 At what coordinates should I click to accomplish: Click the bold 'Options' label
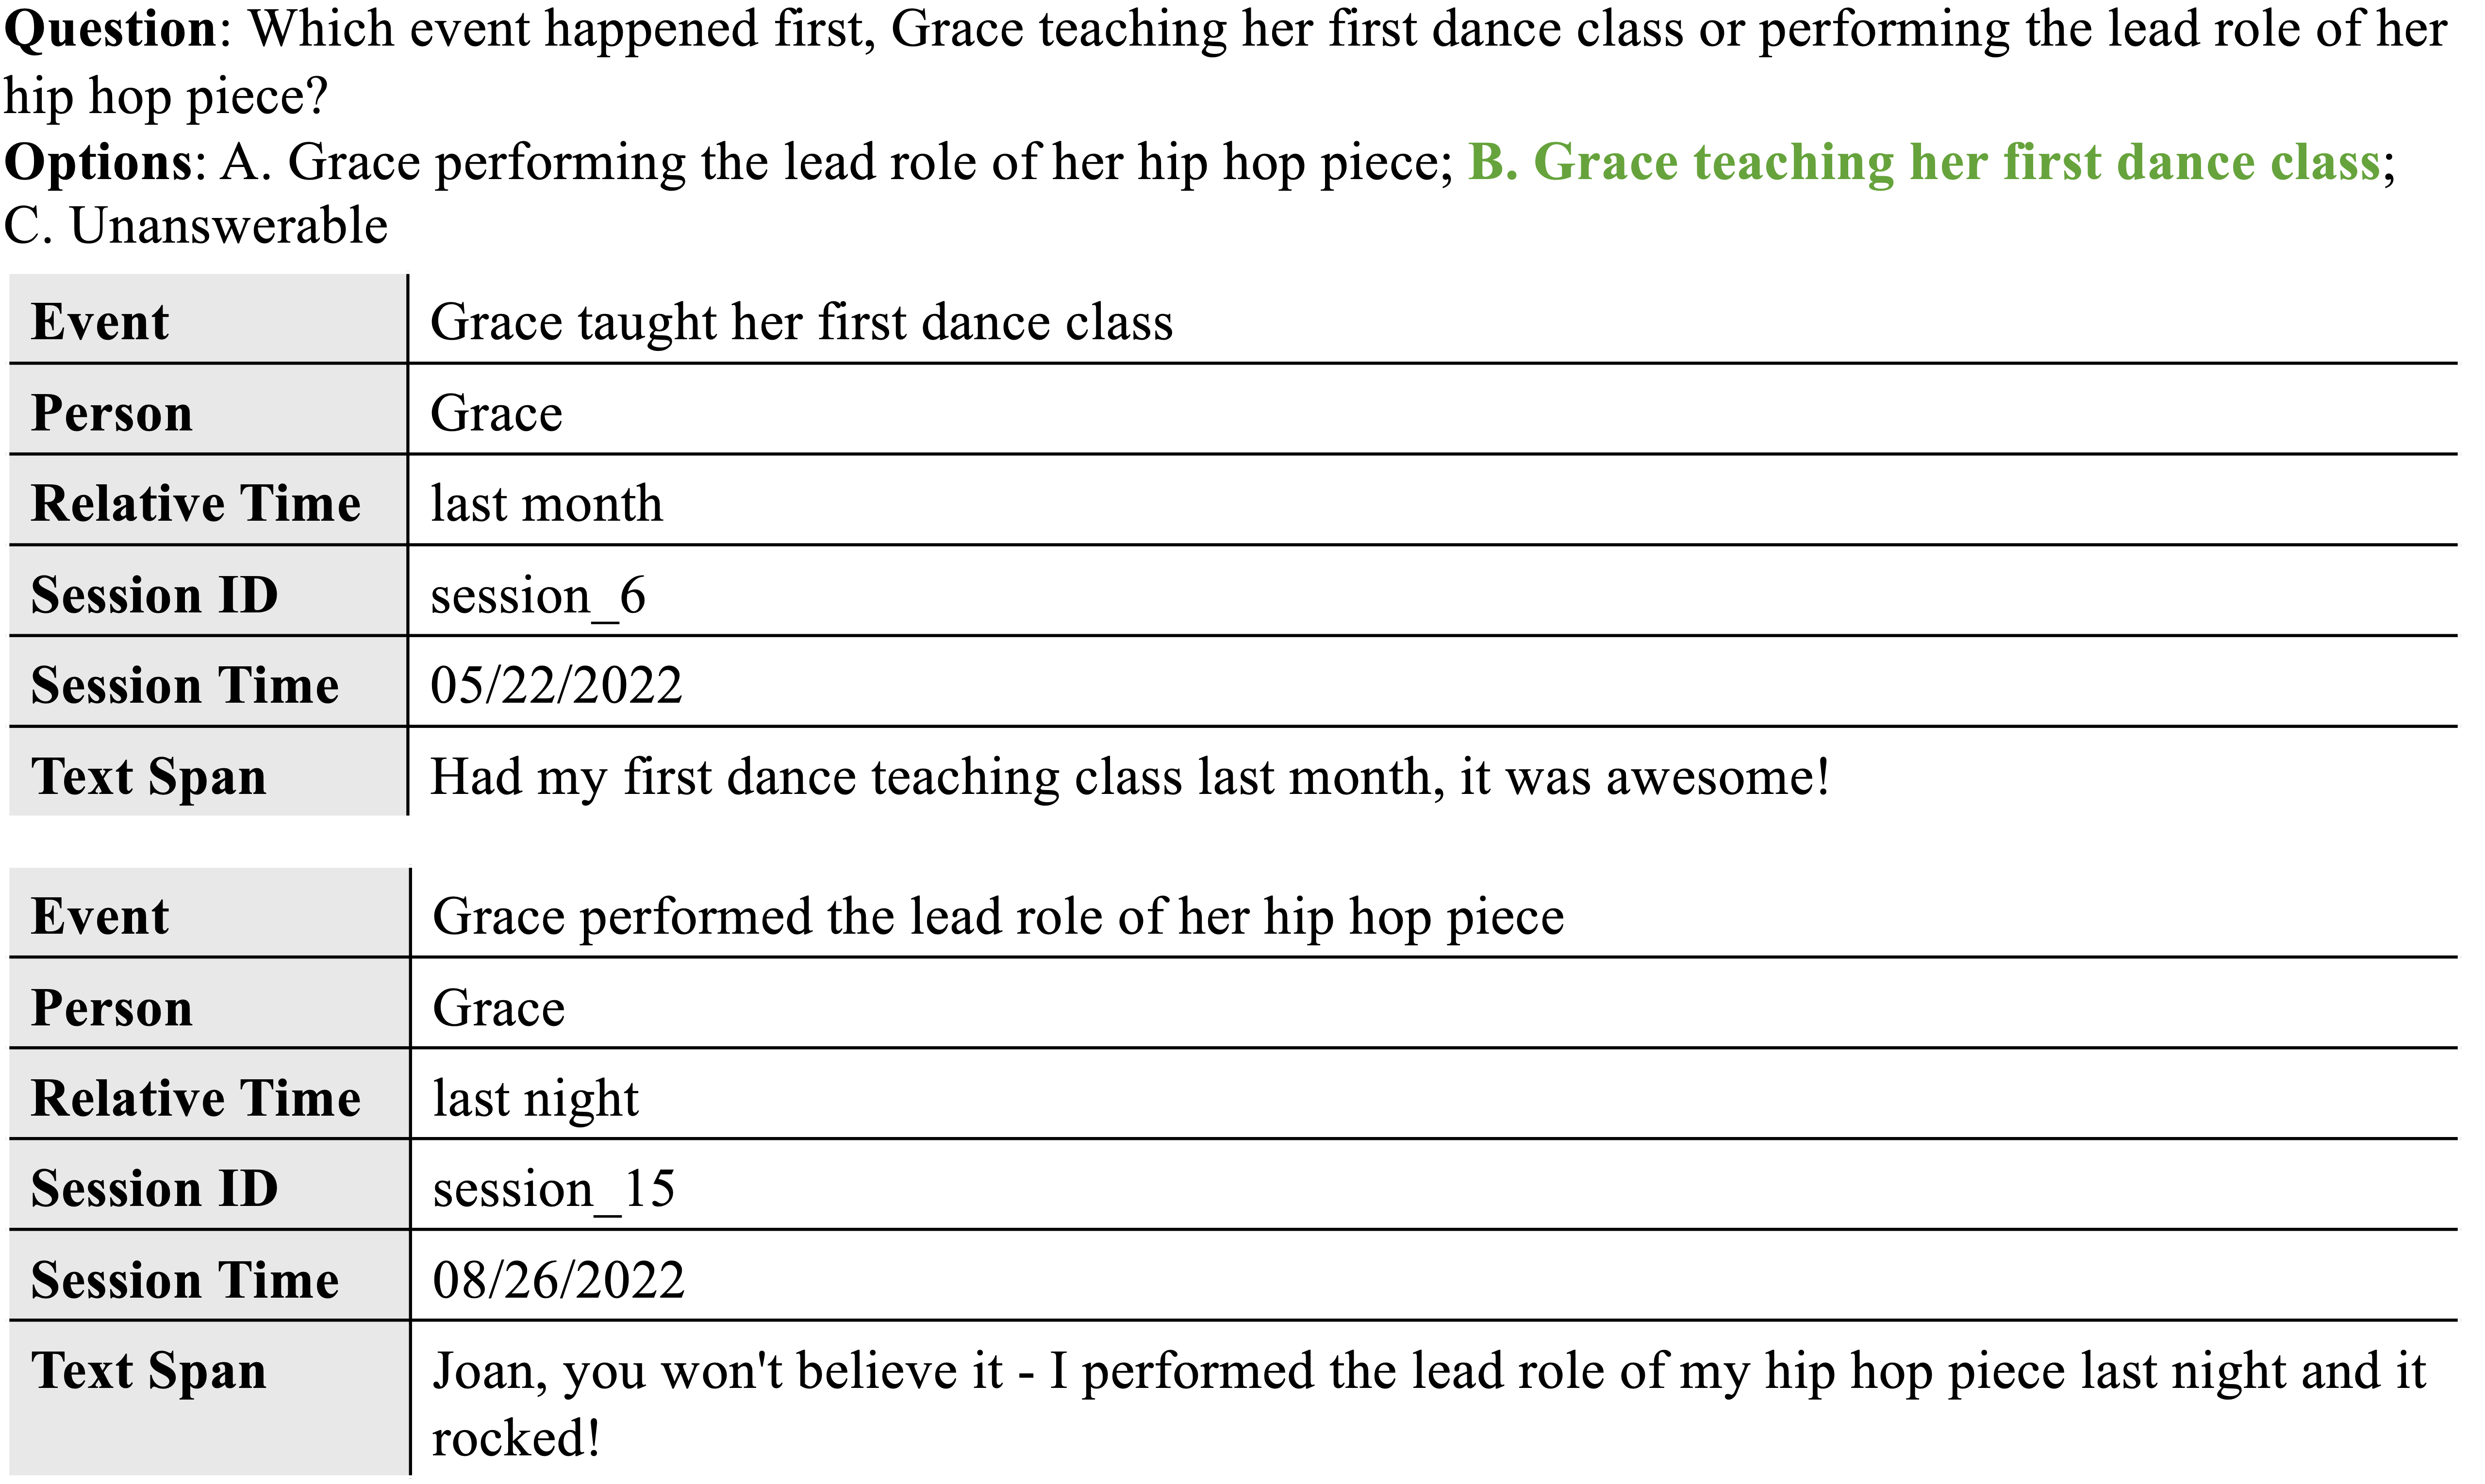[x=104, y=163]
